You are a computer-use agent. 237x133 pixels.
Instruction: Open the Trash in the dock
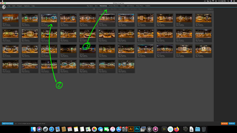click(x=204, y=129)
